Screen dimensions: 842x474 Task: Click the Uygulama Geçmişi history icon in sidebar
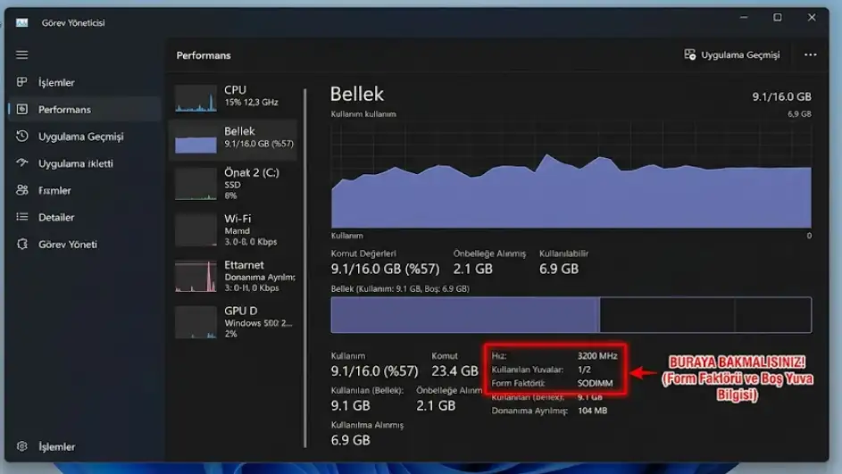22,136
